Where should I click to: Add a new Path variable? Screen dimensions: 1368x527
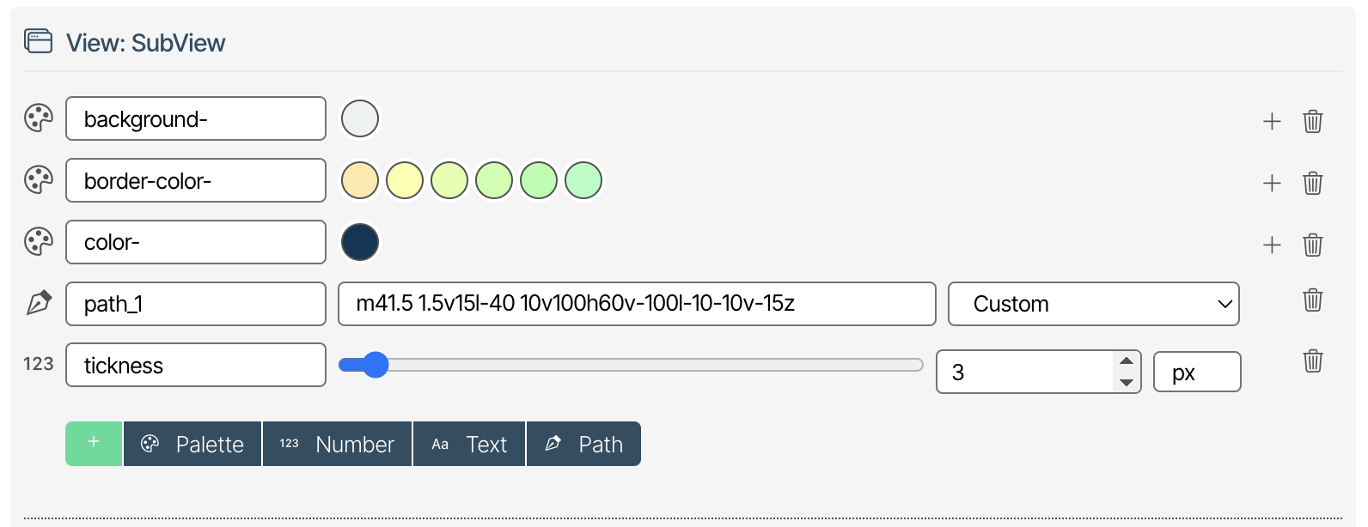[583, 444]
